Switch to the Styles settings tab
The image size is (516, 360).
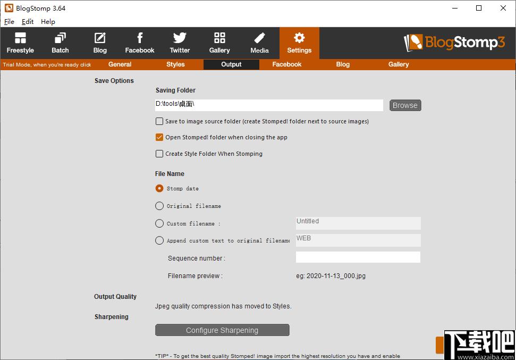pyautogui.click(x=175, y=64)
